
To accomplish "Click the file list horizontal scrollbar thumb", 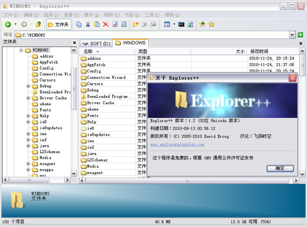I will 187,181.
